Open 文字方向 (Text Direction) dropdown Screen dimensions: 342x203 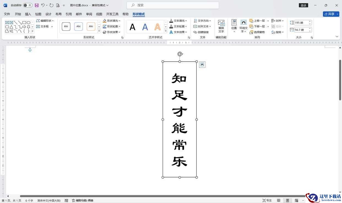click(202, 21)
